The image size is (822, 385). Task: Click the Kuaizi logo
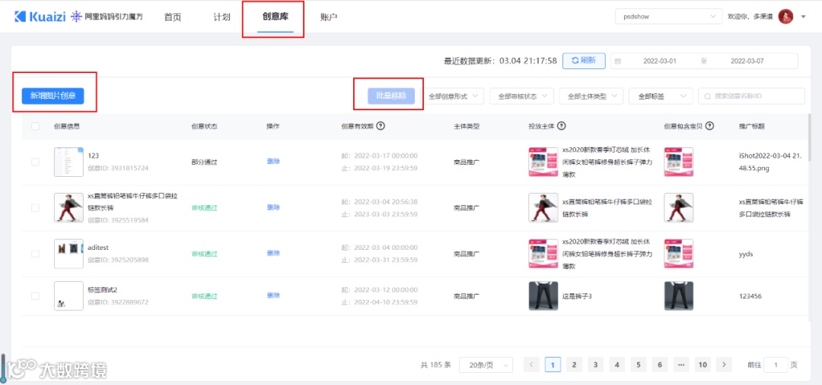click(x=40, y=17)
